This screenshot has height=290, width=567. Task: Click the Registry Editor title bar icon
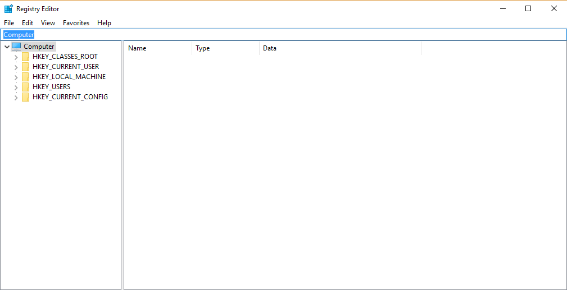click(8, 8)
